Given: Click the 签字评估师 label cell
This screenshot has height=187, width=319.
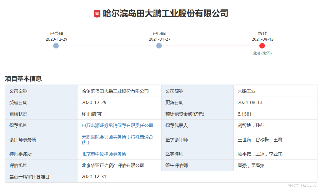Looking at the screenshot, I should 197,165.
